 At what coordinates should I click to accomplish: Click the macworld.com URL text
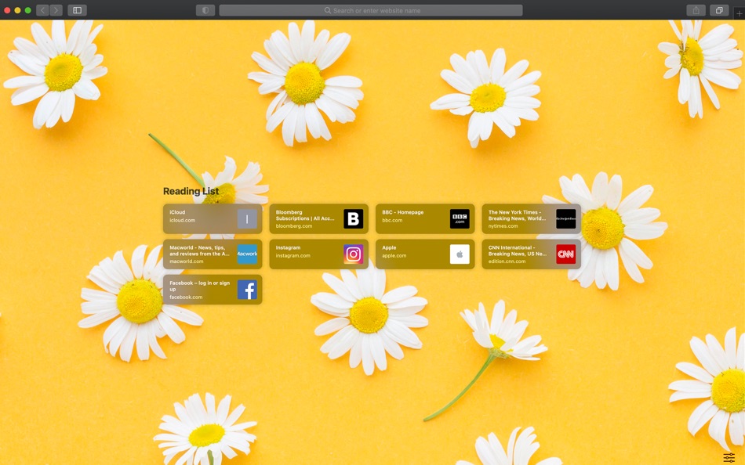click(187, 261)
